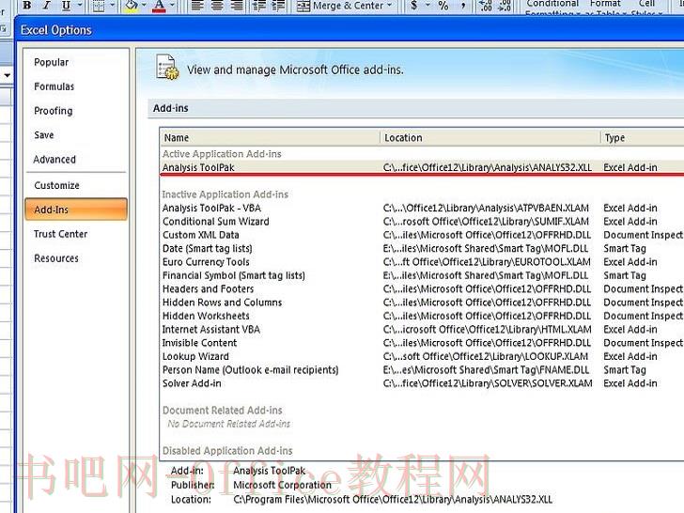Image resolution: width=684 pixels, height=513 pixels.
Task: Toggle italic formatting in the ribbon
Action: click(x=47, y=6)
